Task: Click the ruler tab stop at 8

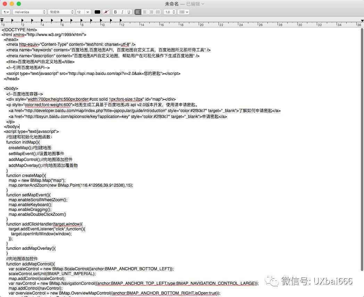Action: click(82, 20)
